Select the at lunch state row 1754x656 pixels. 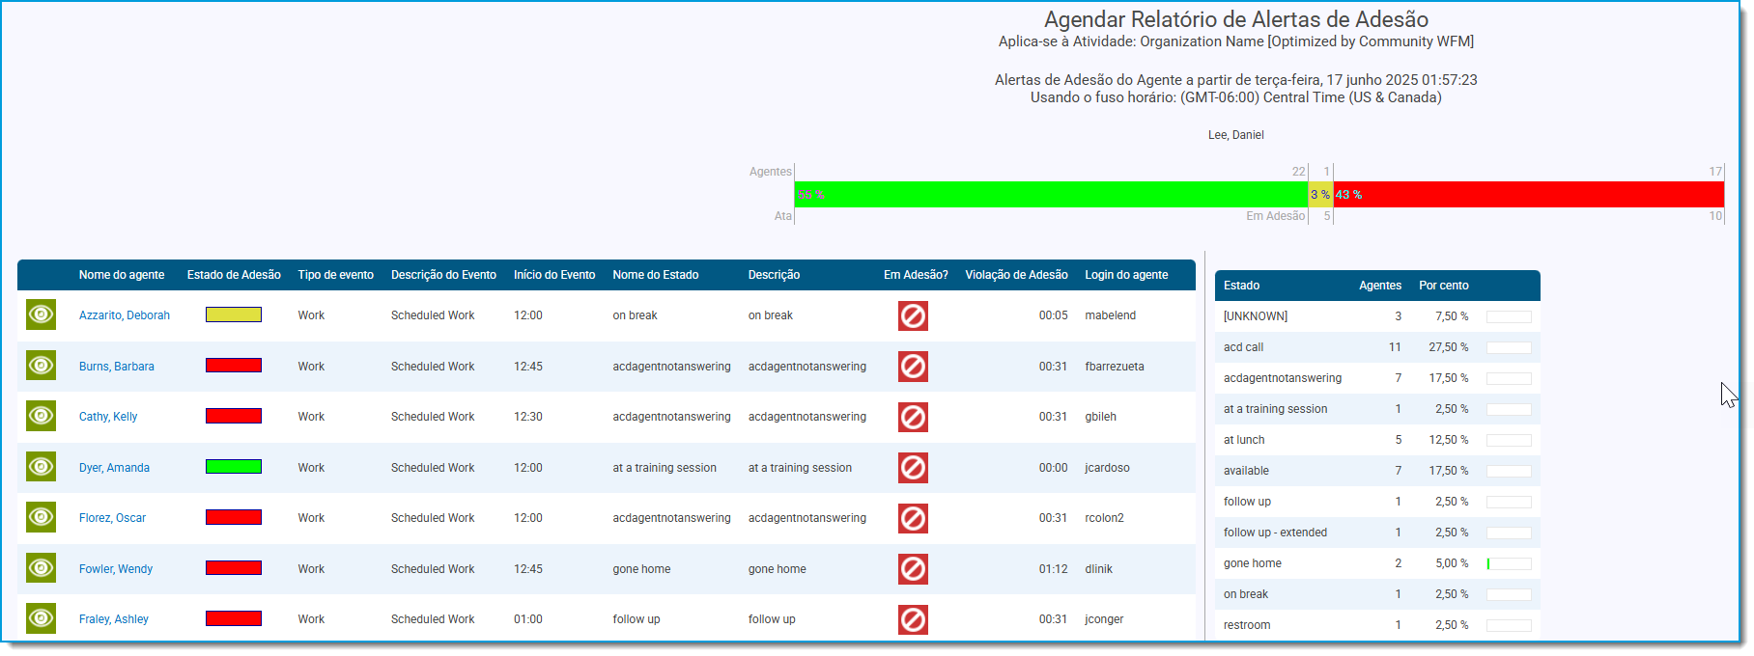[x=1377, y=440]
